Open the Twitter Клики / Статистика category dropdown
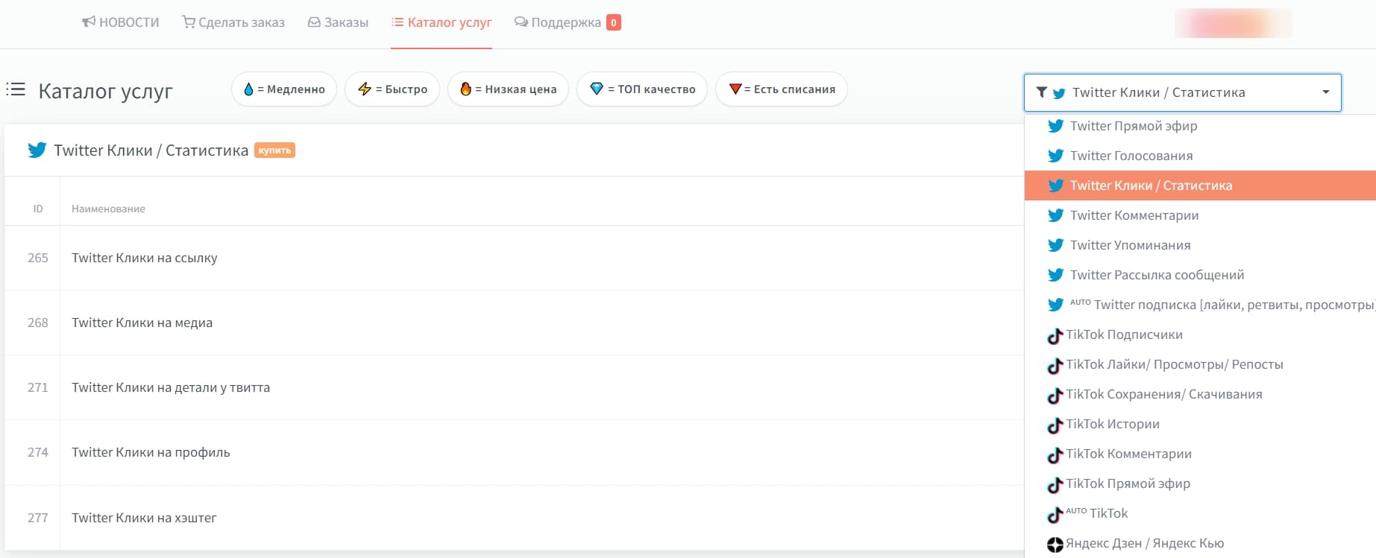 [x=1183, y=92]
